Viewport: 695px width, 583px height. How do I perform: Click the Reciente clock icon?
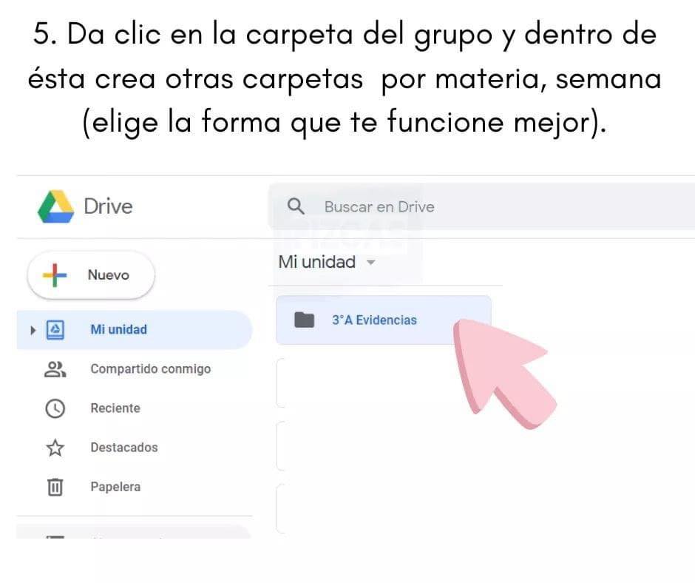pos(55,408)
